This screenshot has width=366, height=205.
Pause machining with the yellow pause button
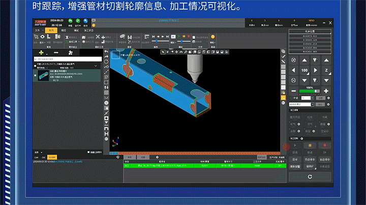[x=310, y=145]
